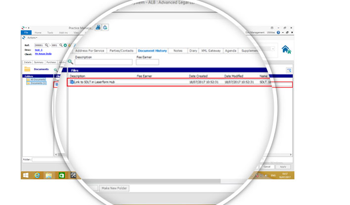Click the panel options icon above Name column
This screenshot has width=350, height=205.
point(289,71)
